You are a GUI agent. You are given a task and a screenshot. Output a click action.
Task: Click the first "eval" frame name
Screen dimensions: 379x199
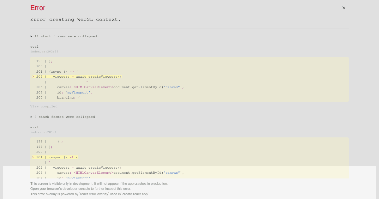click(34, 46)
